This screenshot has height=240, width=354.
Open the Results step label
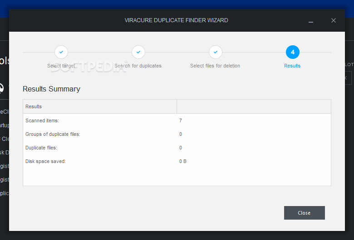click(x=292, y=66)
